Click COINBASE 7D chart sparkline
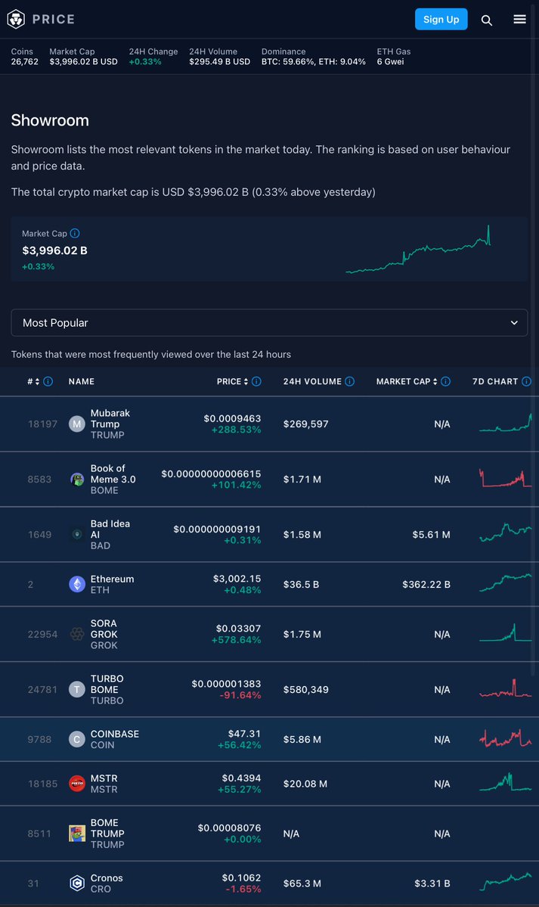The width and height of the screenshot is (539, 907). point(506,738)
